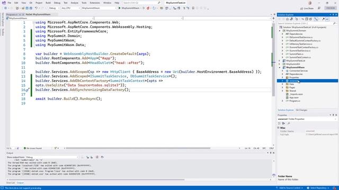The height and width of the screenshot is (190, 339).
Task: Open the Any CPU platform dropdown
Action: pos(70,8)
